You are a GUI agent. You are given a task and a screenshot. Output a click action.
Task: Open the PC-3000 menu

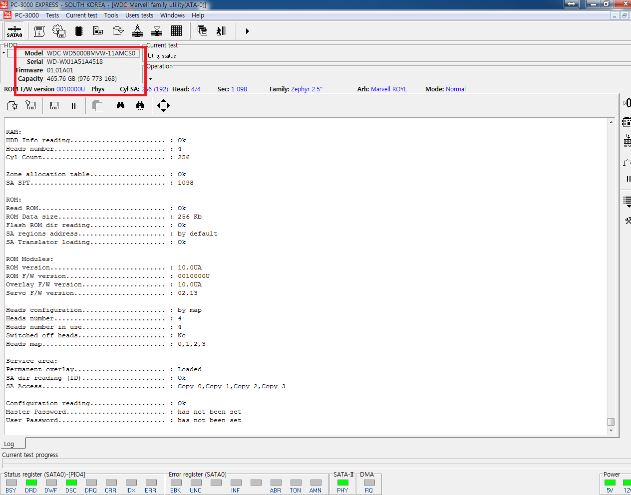26,15
